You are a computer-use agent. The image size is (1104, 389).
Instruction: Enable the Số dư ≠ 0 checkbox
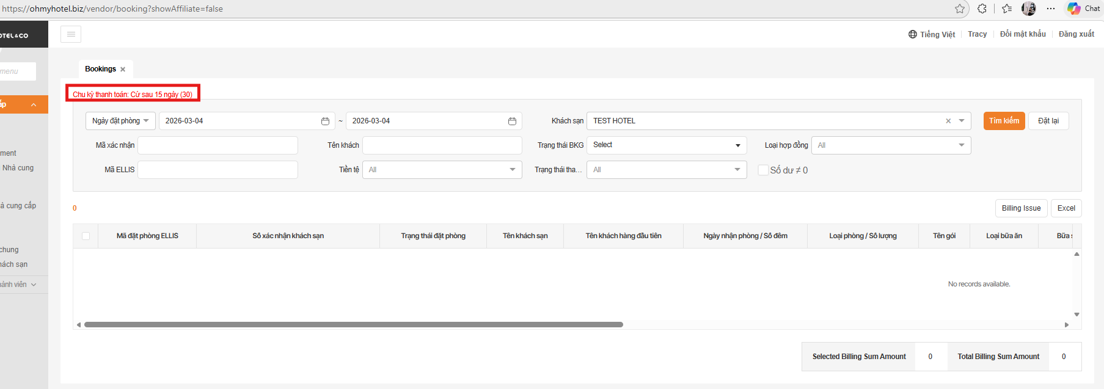point(763,170)
